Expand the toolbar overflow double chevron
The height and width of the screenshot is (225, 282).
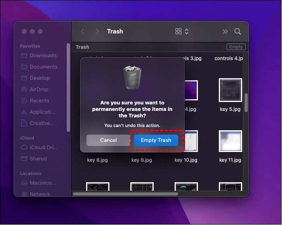click(225, 31)
